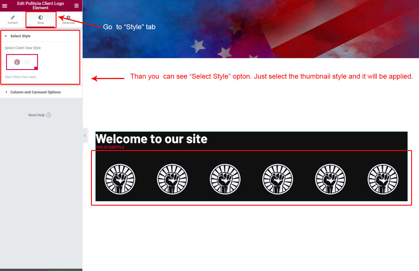Click the third fist client logo
Screen dimensions: 419x271
(x=225, y=179)
